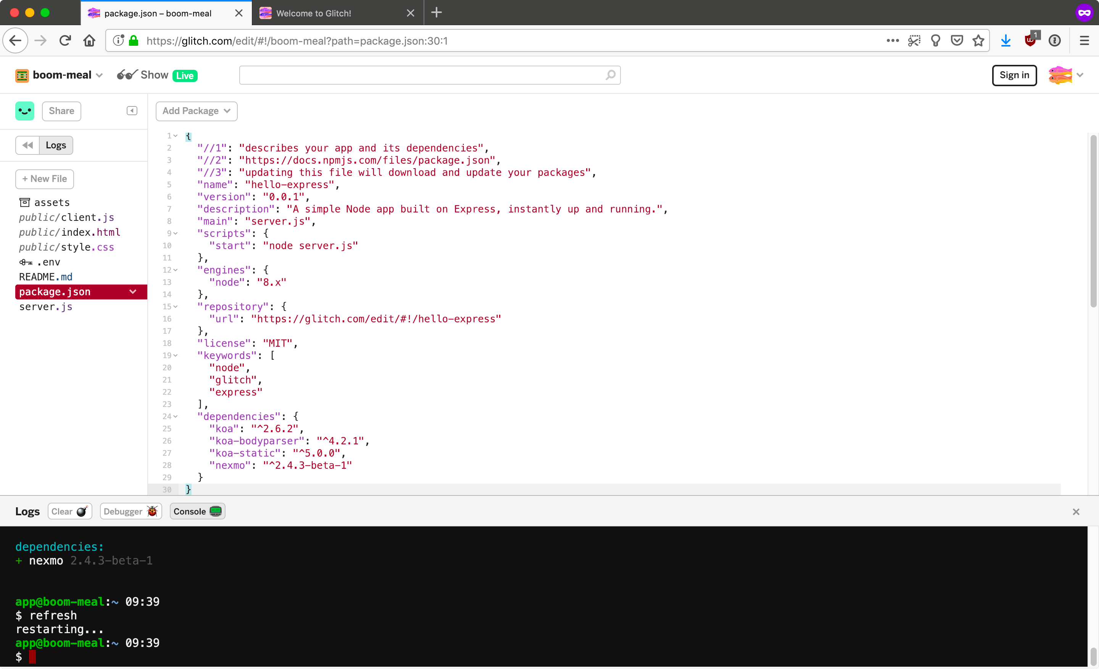
Task: Open the Firefox hamburger menu
Action: pos(1084,41)
